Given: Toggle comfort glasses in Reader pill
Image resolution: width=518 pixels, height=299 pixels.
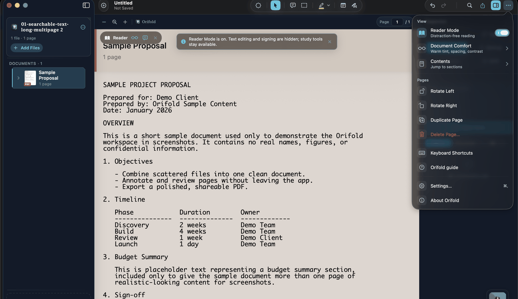Looking at the screenshot, I should [x=135, y=38].
